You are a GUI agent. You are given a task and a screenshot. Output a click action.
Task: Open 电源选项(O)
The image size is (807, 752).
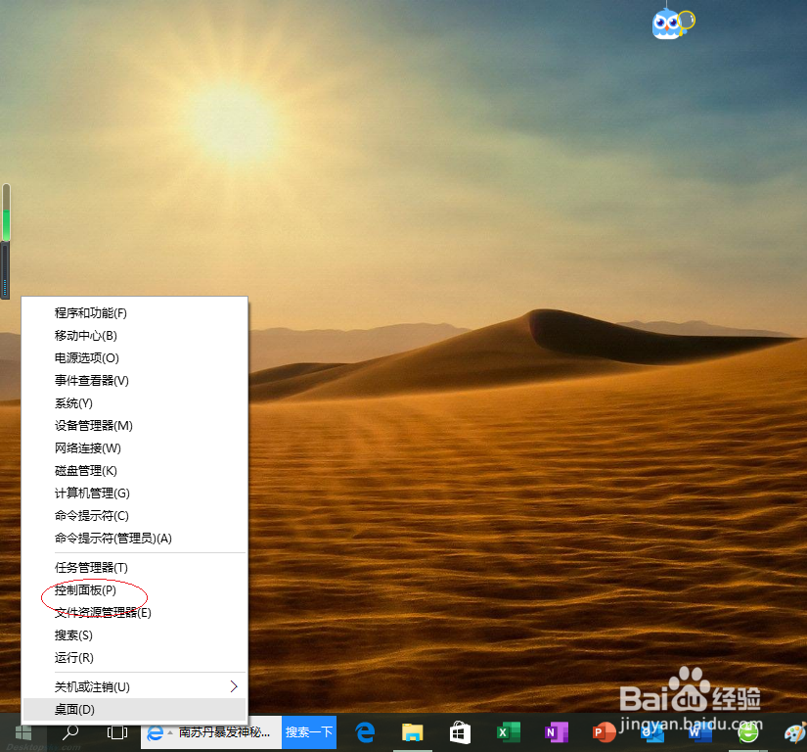tap(134, 358)
